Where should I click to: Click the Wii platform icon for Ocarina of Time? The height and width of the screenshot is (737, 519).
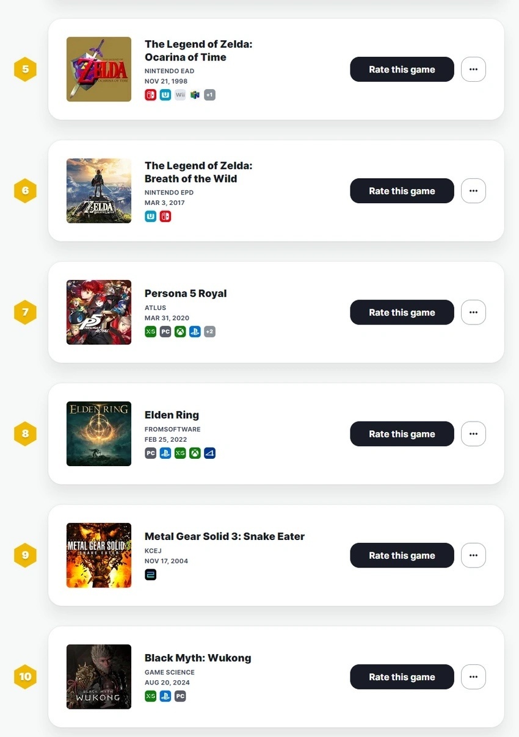click(180, 95)
